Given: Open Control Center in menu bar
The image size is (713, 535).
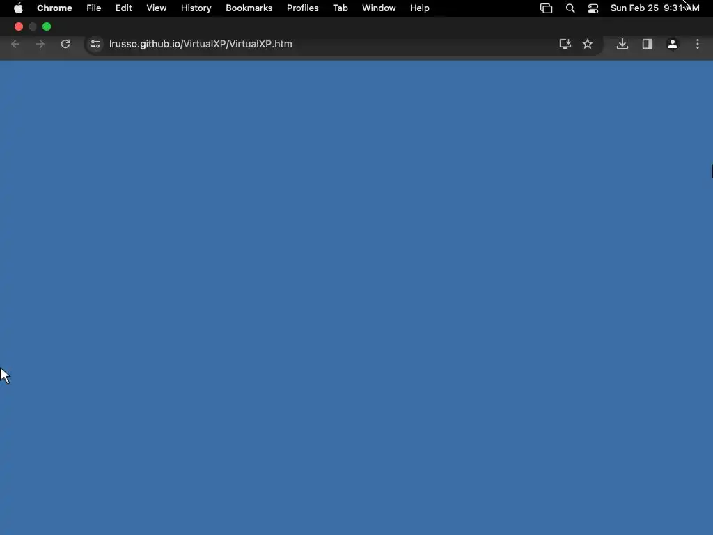Looking at the screenshot, I should pos(593,8).
